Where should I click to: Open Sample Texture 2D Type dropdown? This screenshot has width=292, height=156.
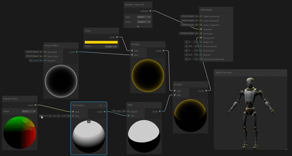point(144,17)
